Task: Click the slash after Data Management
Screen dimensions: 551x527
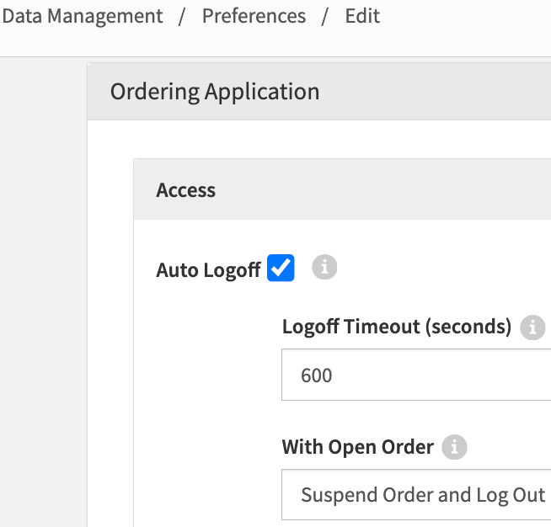Action: click(182, 16)
